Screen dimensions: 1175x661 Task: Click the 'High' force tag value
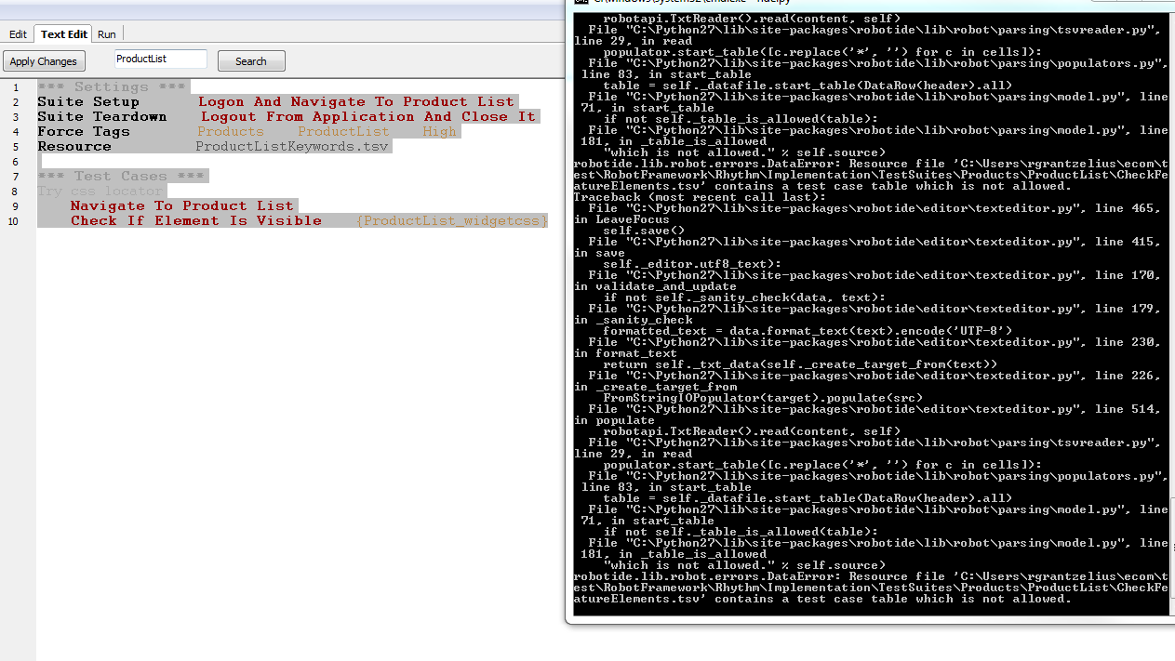click(440, 132)
